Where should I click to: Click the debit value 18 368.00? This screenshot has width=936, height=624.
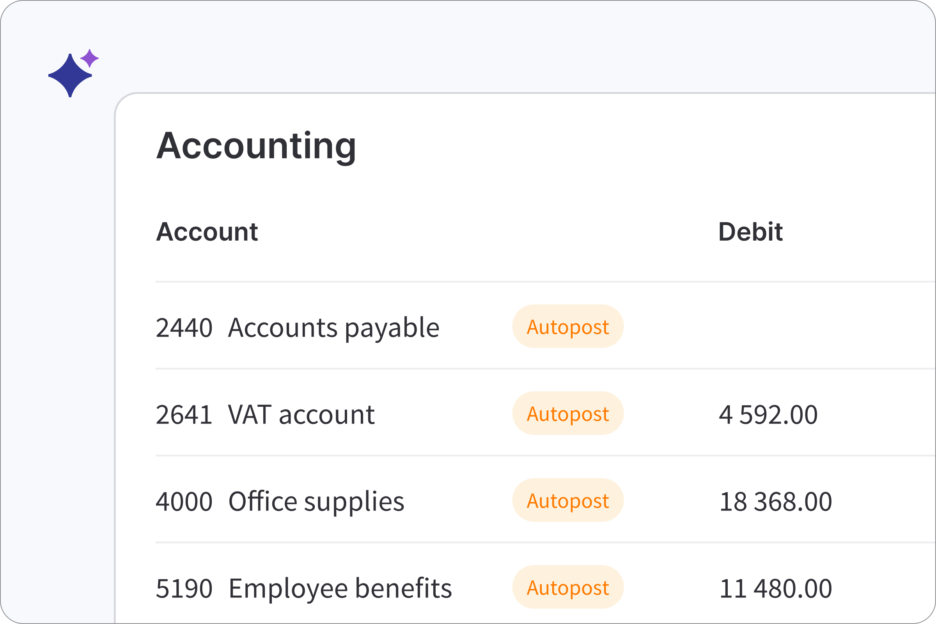776,501
